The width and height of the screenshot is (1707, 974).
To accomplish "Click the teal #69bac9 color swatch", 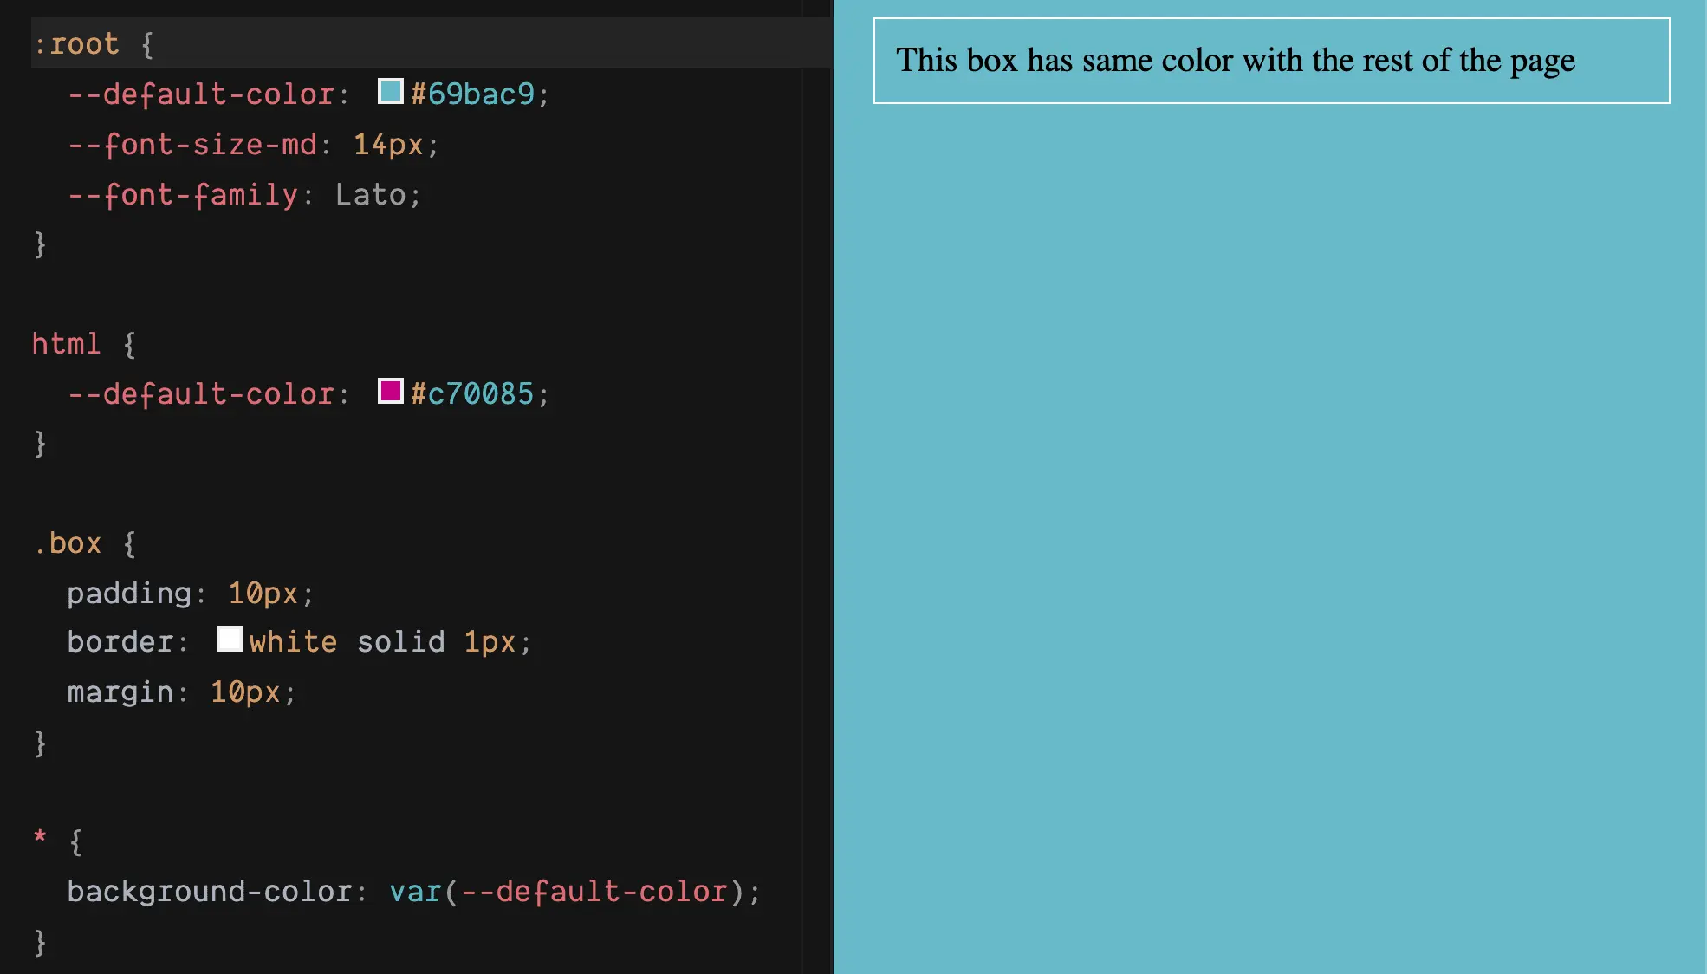I will pos(391,91).
